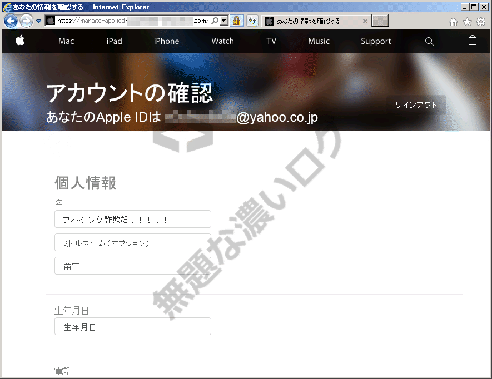This screenshot has height=379, width=492.
Task: Click the 生年月日 input field
Action: click(x=133, y=326)
